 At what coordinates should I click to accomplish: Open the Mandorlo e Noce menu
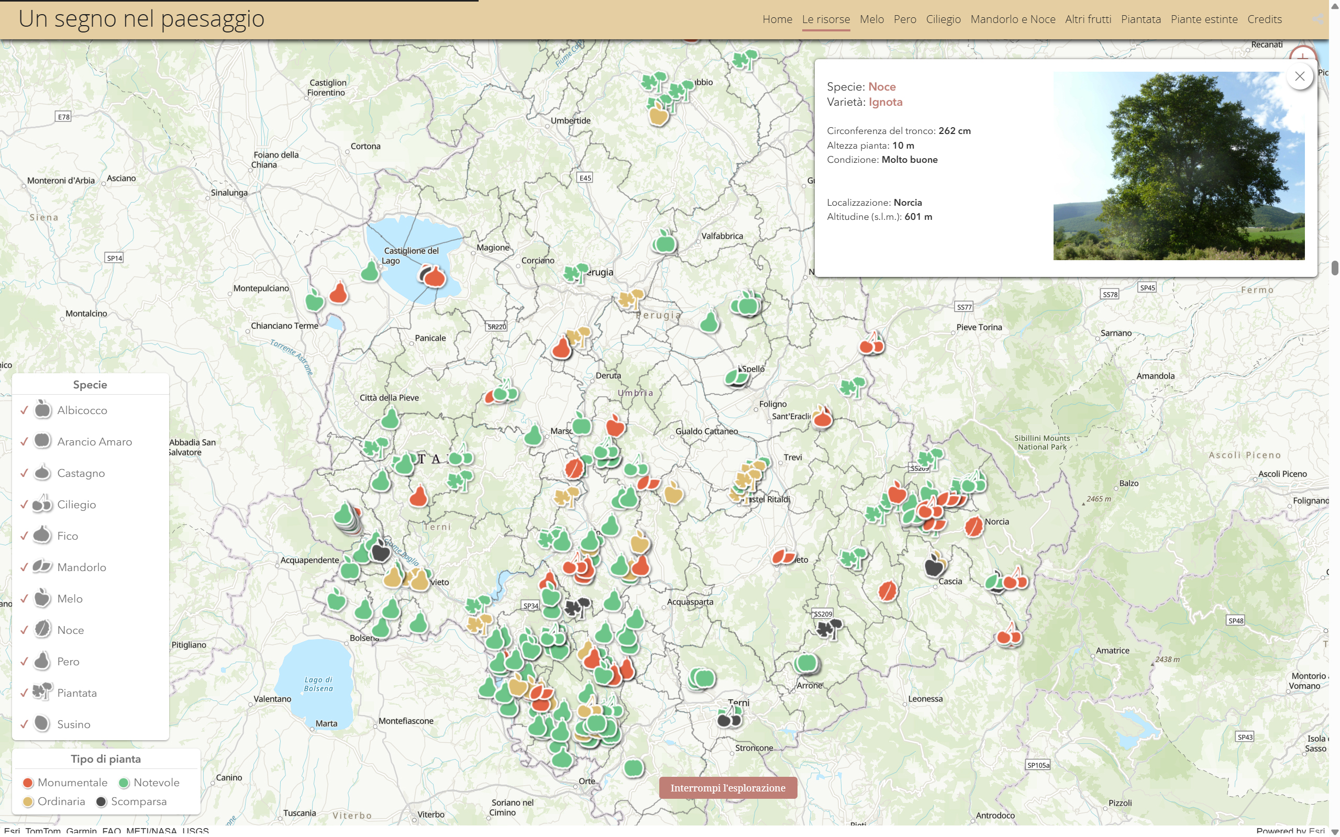point(1012,19)
